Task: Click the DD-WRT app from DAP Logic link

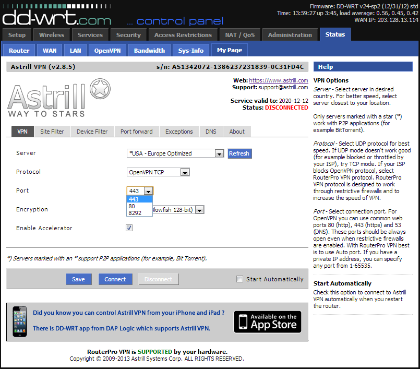Action: click(122, 328)
